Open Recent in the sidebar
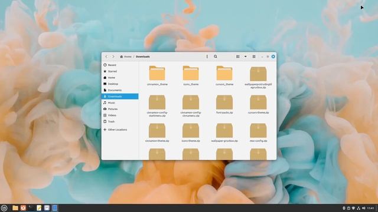Image resolution: width=378 pixels, height=212 pixels. (x=120, y=65)
